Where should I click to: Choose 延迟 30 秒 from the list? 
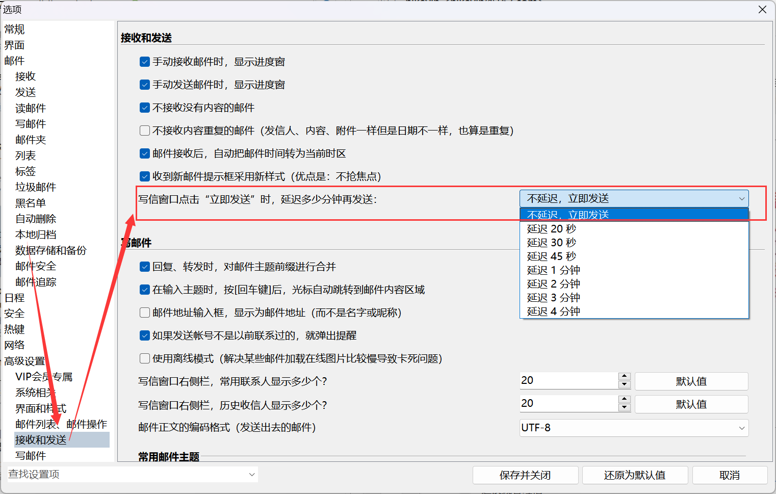pyautogui.click(x=634, y=243)
